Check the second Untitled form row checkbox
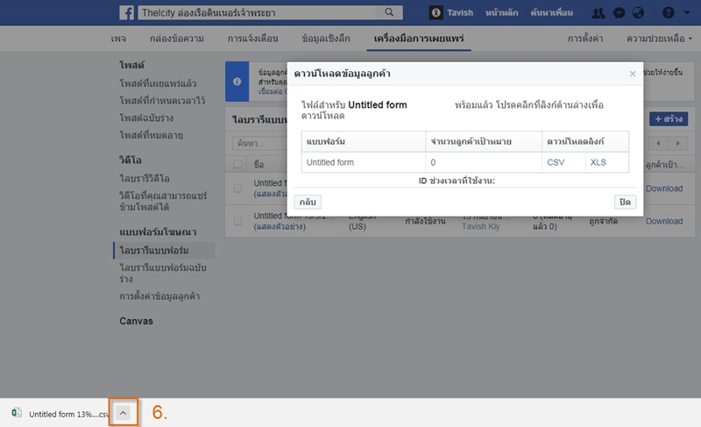The width and height of the screenshot is (701, 427). [x=237, y=221]
